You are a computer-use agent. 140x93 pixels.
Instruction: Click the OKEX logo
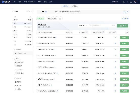click(6, 2)
